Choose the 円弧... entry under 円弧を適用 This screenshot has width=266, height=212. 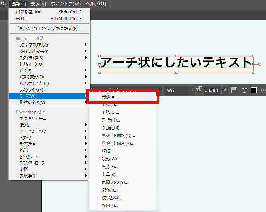[x=49, y=19]
